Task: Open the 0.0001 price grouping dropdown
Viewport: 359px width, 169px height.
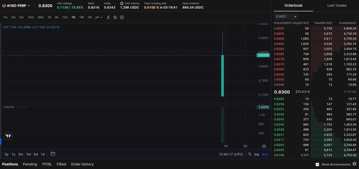Action: coord(286,17)
